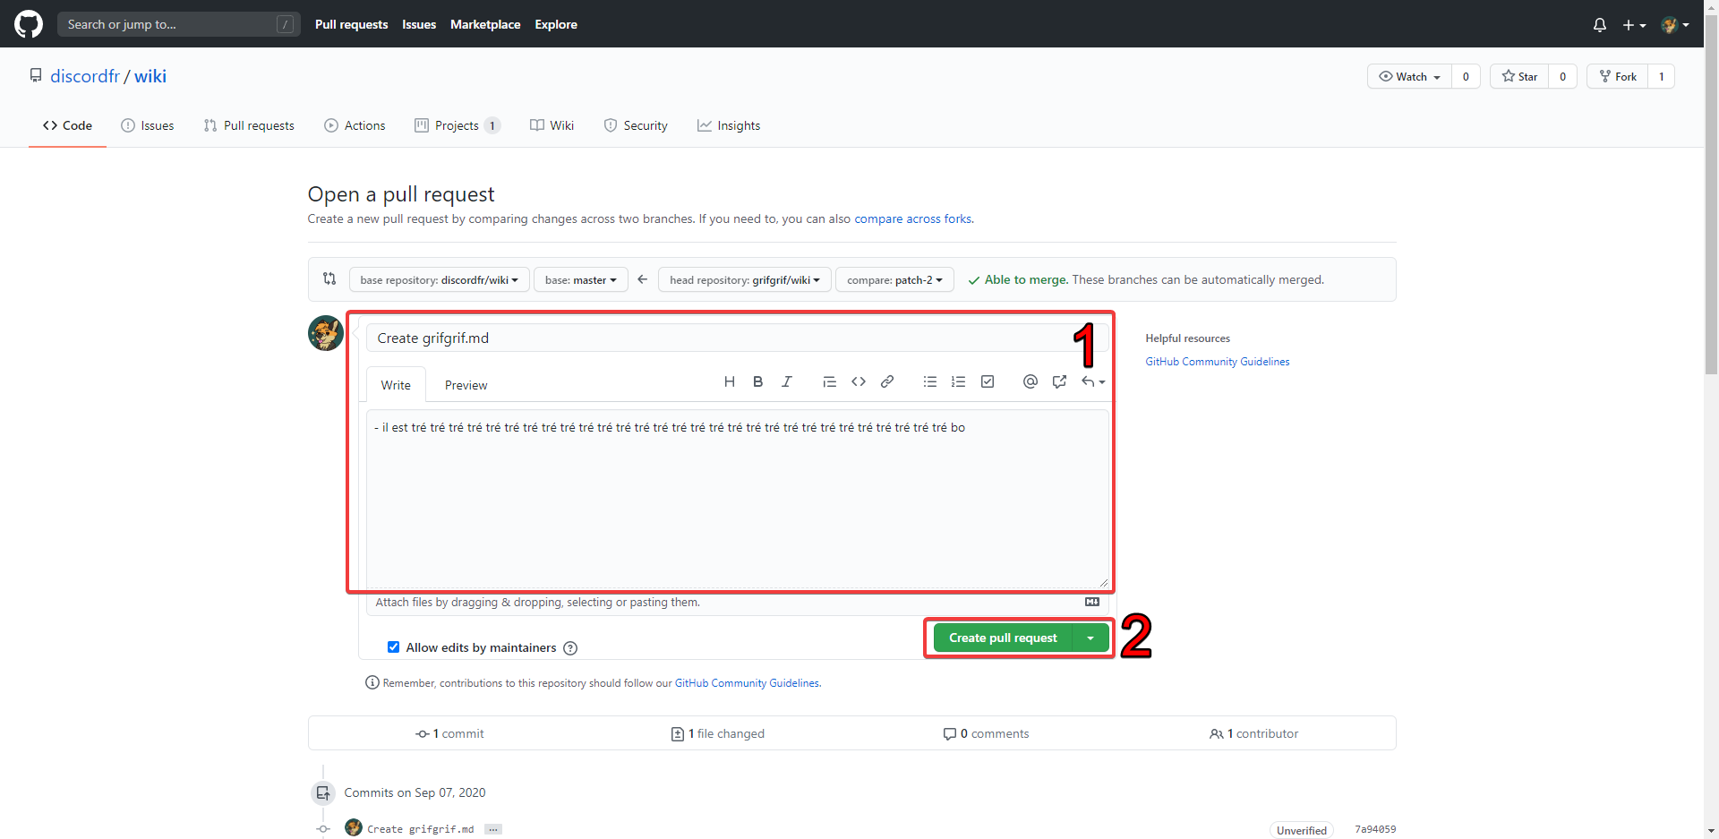Add a task list

click(x=988, y=381)
